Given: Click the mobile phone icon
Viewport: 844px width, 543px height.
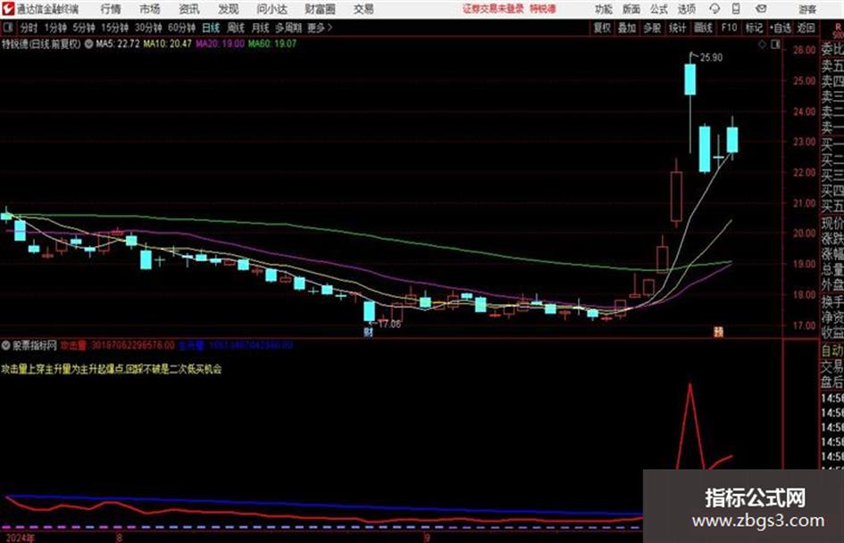Looking at the screenshot, I should pyautogui.click(x=736, y=9).
